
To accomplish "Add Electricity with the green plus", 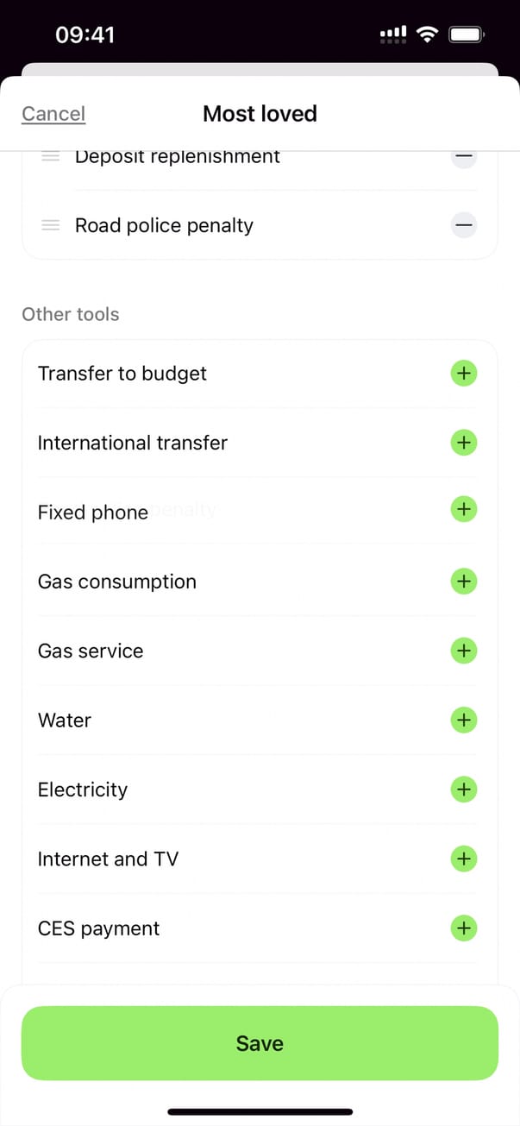I will [x=464, y=789].
